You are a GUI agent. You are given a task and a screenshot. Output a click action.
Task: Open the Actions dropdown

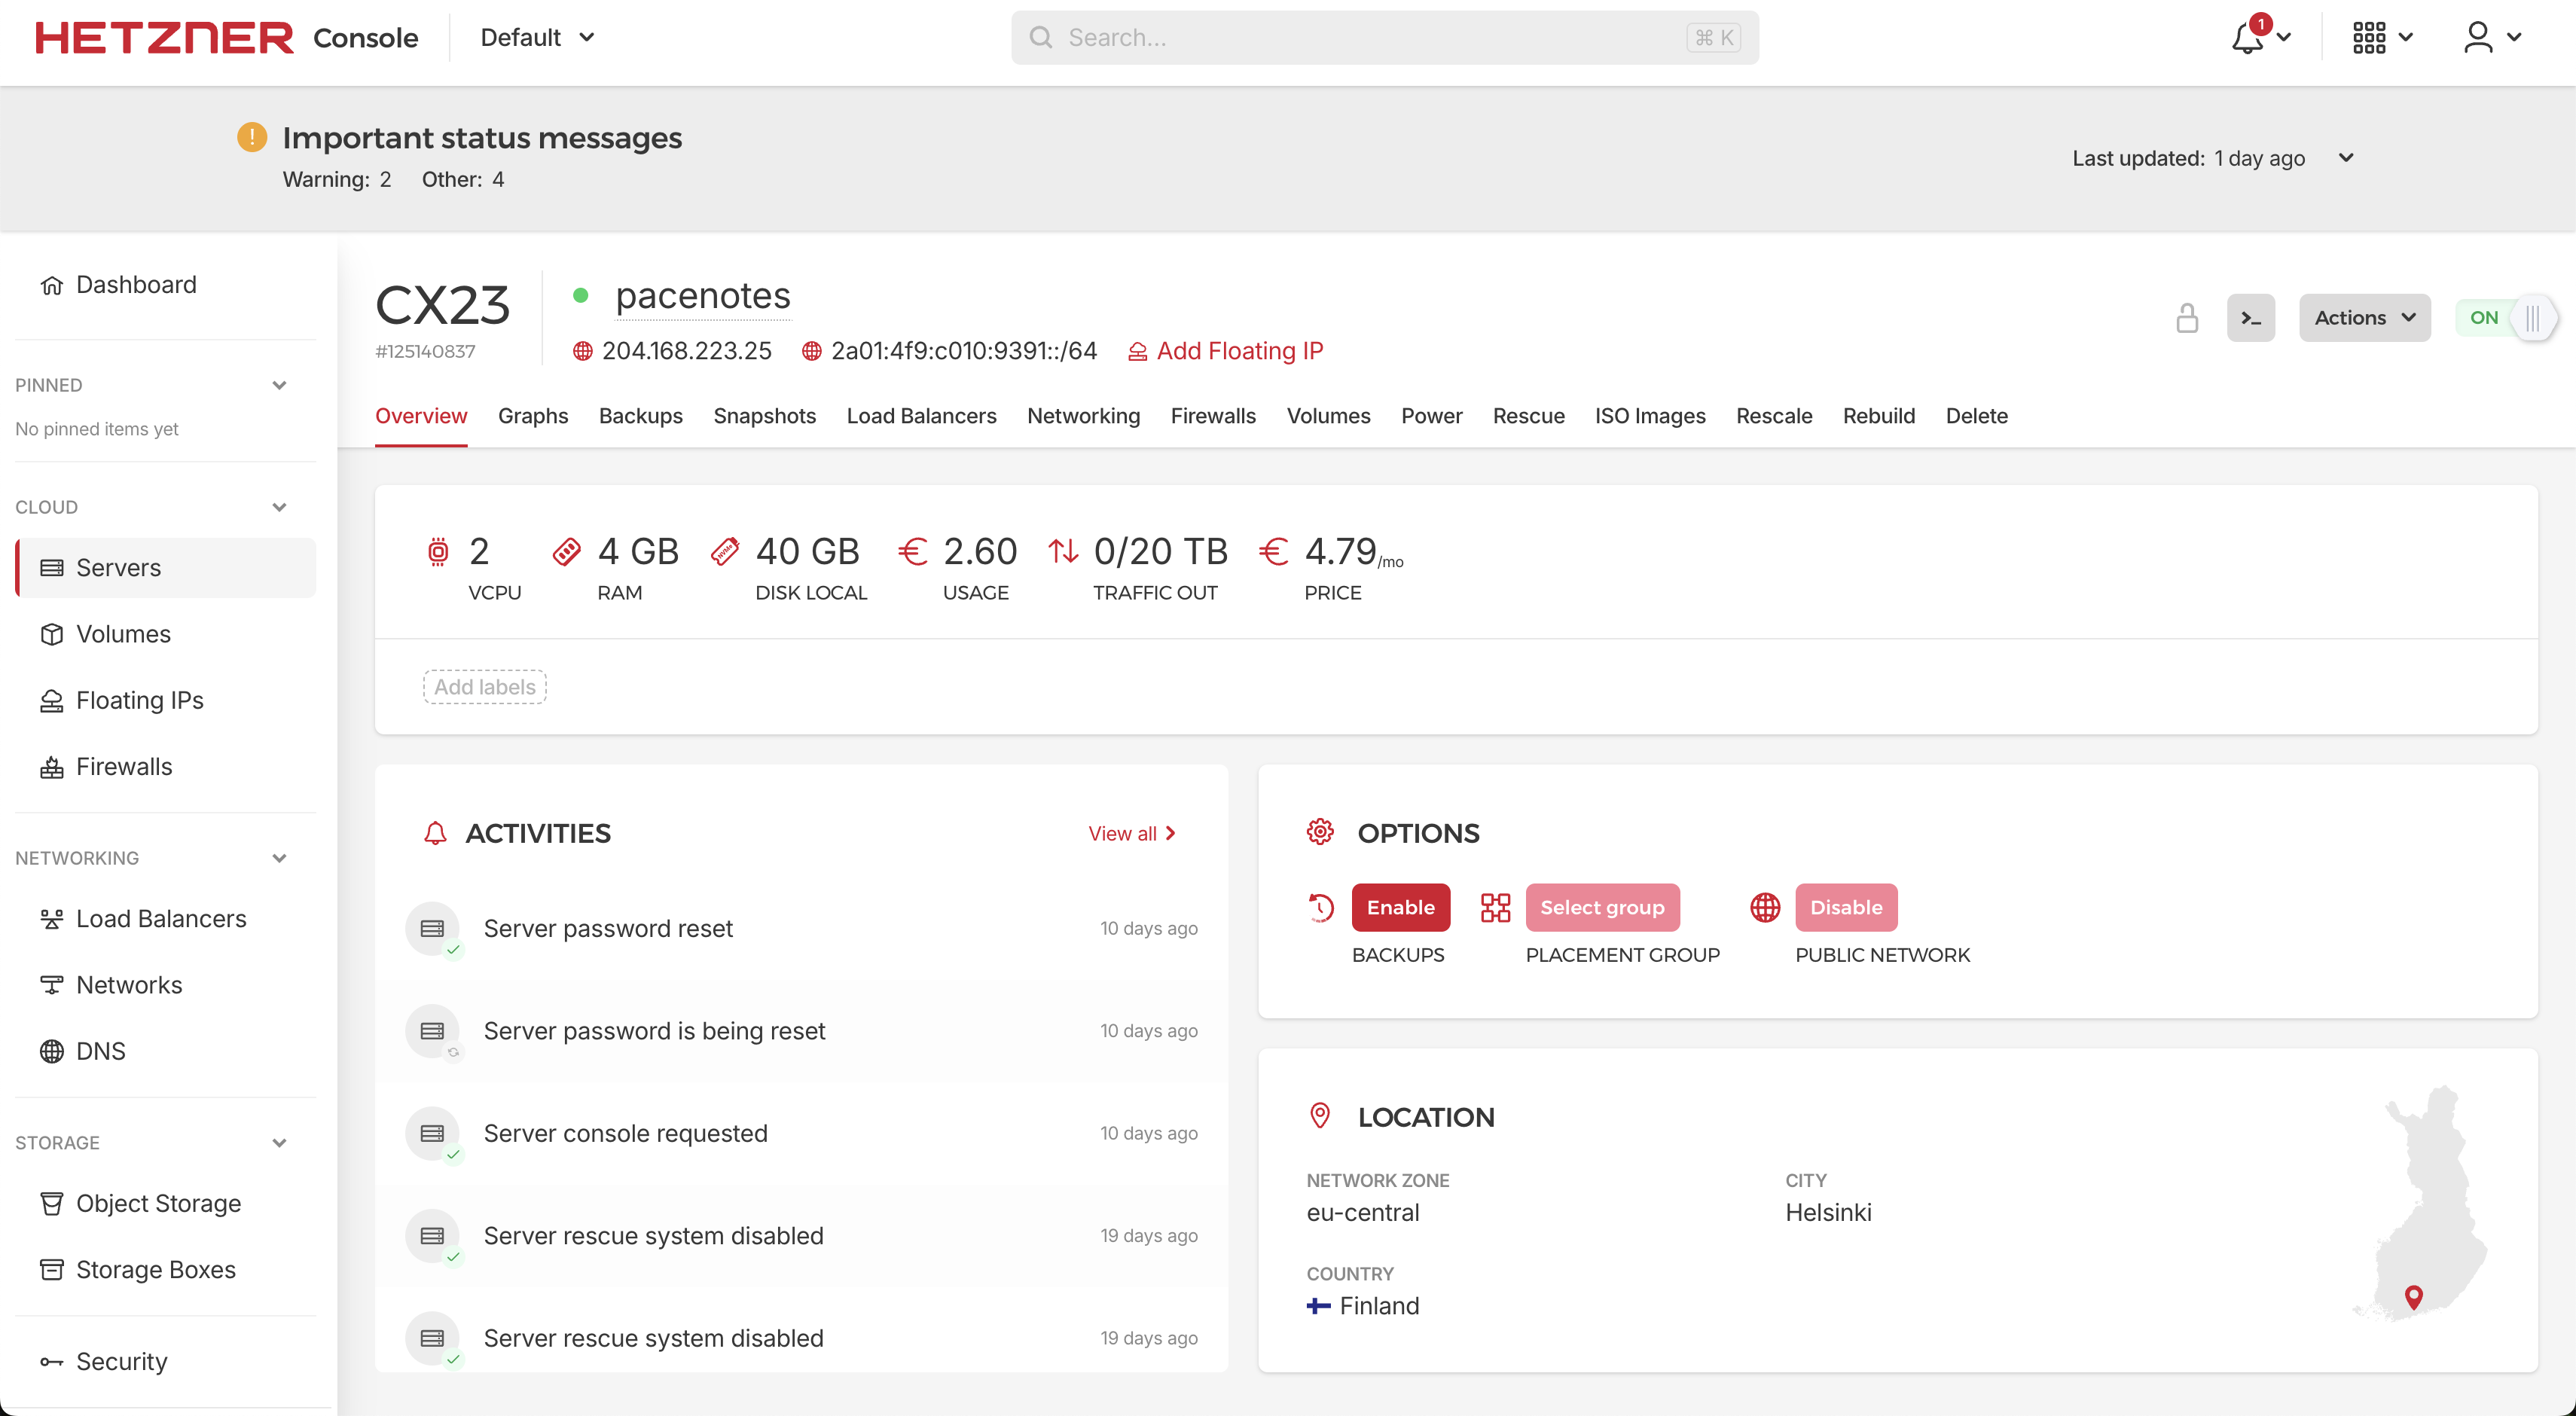[2364, 318]
